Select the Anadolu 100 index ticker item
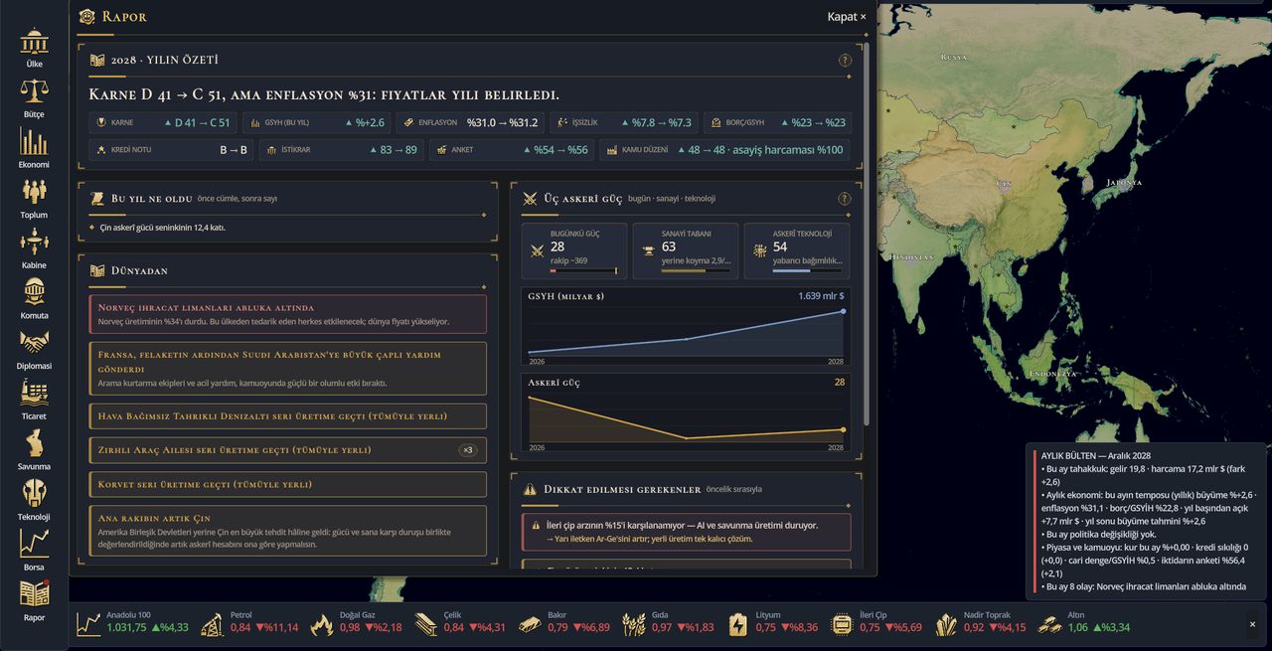The image size is (1272, 651). [133, 621]
